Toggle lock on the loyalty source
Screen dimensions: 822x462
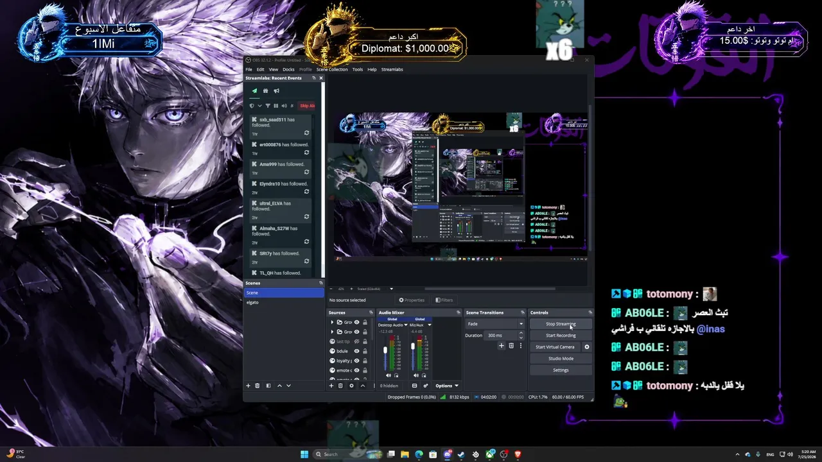365,361
